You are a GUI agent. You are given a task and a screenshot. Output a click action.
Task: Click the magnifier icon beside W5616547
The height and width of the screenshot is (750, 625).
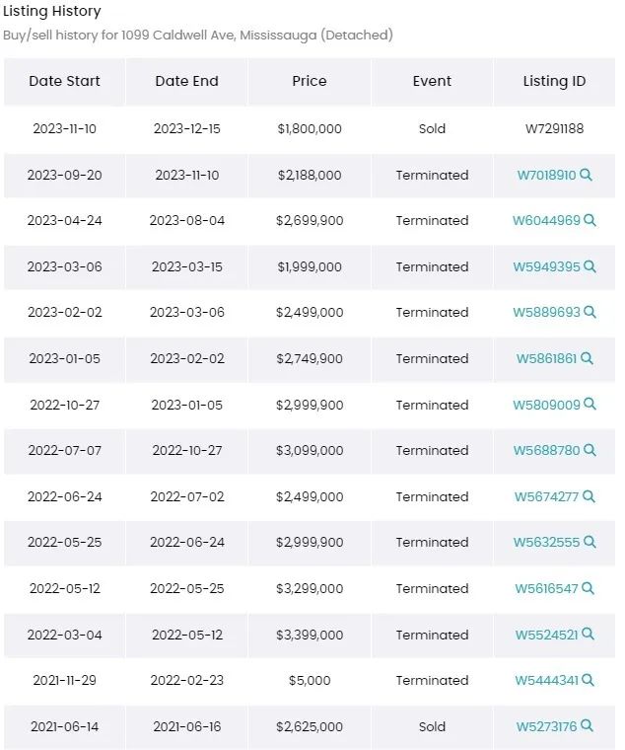pos(589,588)
